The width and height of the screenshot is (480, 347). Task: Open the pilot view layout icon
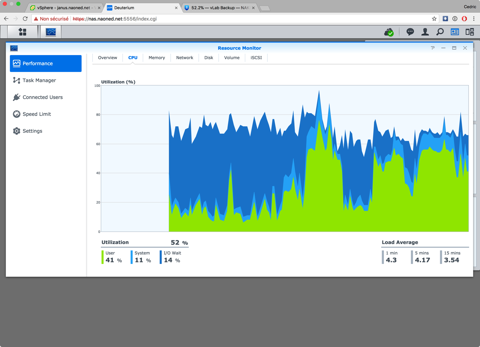[x=470, y=32]
